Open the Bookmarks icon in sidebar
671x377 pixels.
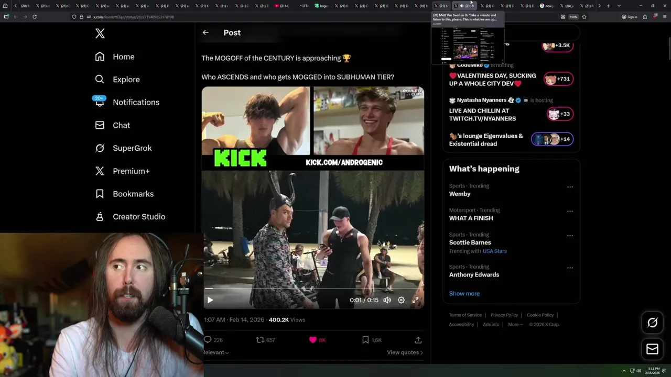pos(100,194)
